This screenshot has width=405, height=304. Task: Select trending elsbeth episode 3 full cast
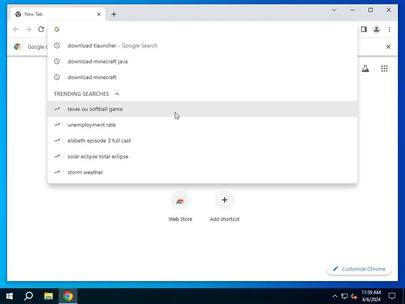coord(202,141)
